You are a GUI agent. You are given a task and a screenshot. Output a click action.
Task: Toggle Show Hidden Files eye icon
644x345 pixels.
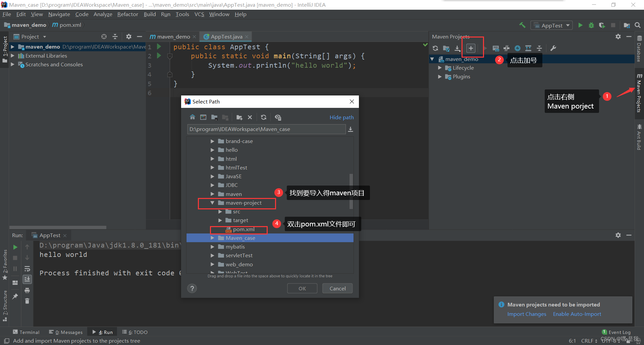tap(278, 117)
